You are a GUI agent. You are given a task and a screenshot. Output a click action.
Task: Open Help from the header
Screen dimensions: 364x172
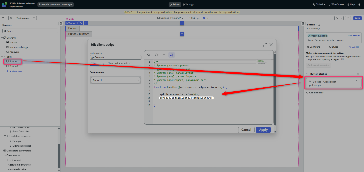351,4
